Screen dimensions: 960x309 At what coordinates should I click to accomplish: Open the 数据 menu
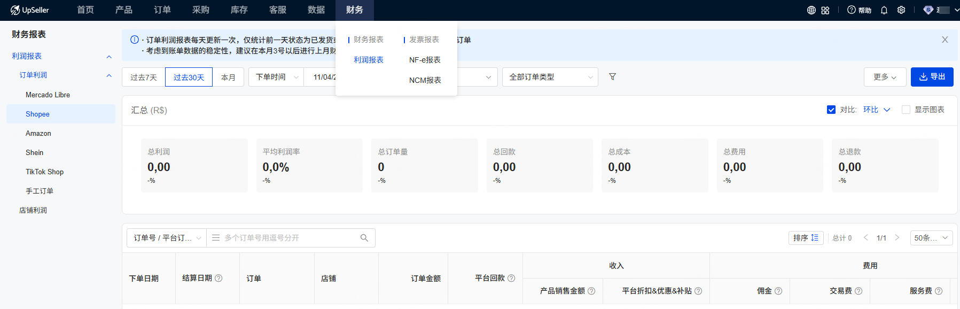(x=316, y=10)
